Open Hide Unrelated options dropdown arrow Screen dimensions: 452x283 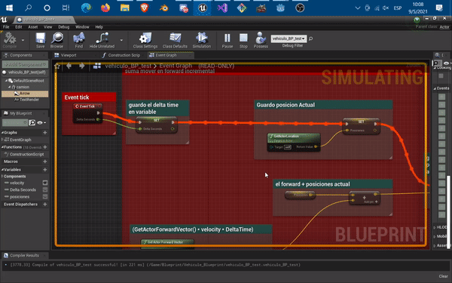click(121, 40)
